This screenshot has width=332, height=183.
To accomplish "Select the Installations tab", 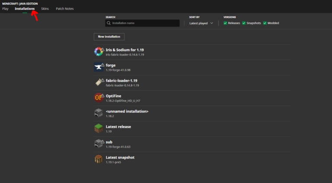I will pyautogui.click(x=25, y=9).
